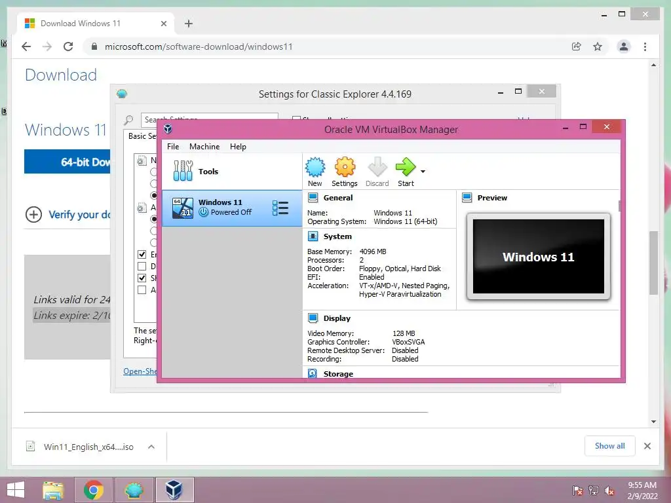Share this page from Chrome toolbar
The height and width of the screenshot is (503, 671).
click(577, 47)
